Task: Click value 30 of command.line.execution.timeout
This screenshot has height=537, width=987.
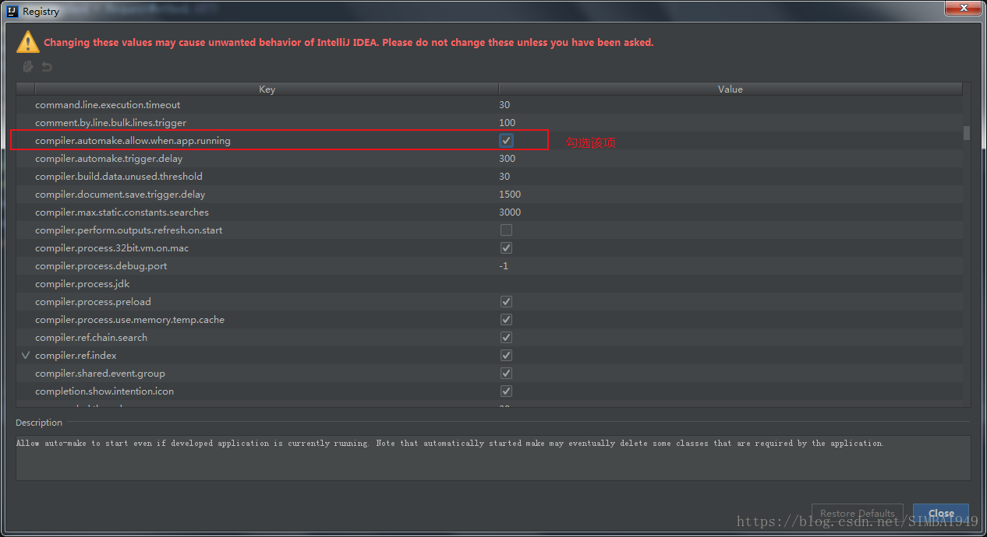Action: click(x=504, y=104)
